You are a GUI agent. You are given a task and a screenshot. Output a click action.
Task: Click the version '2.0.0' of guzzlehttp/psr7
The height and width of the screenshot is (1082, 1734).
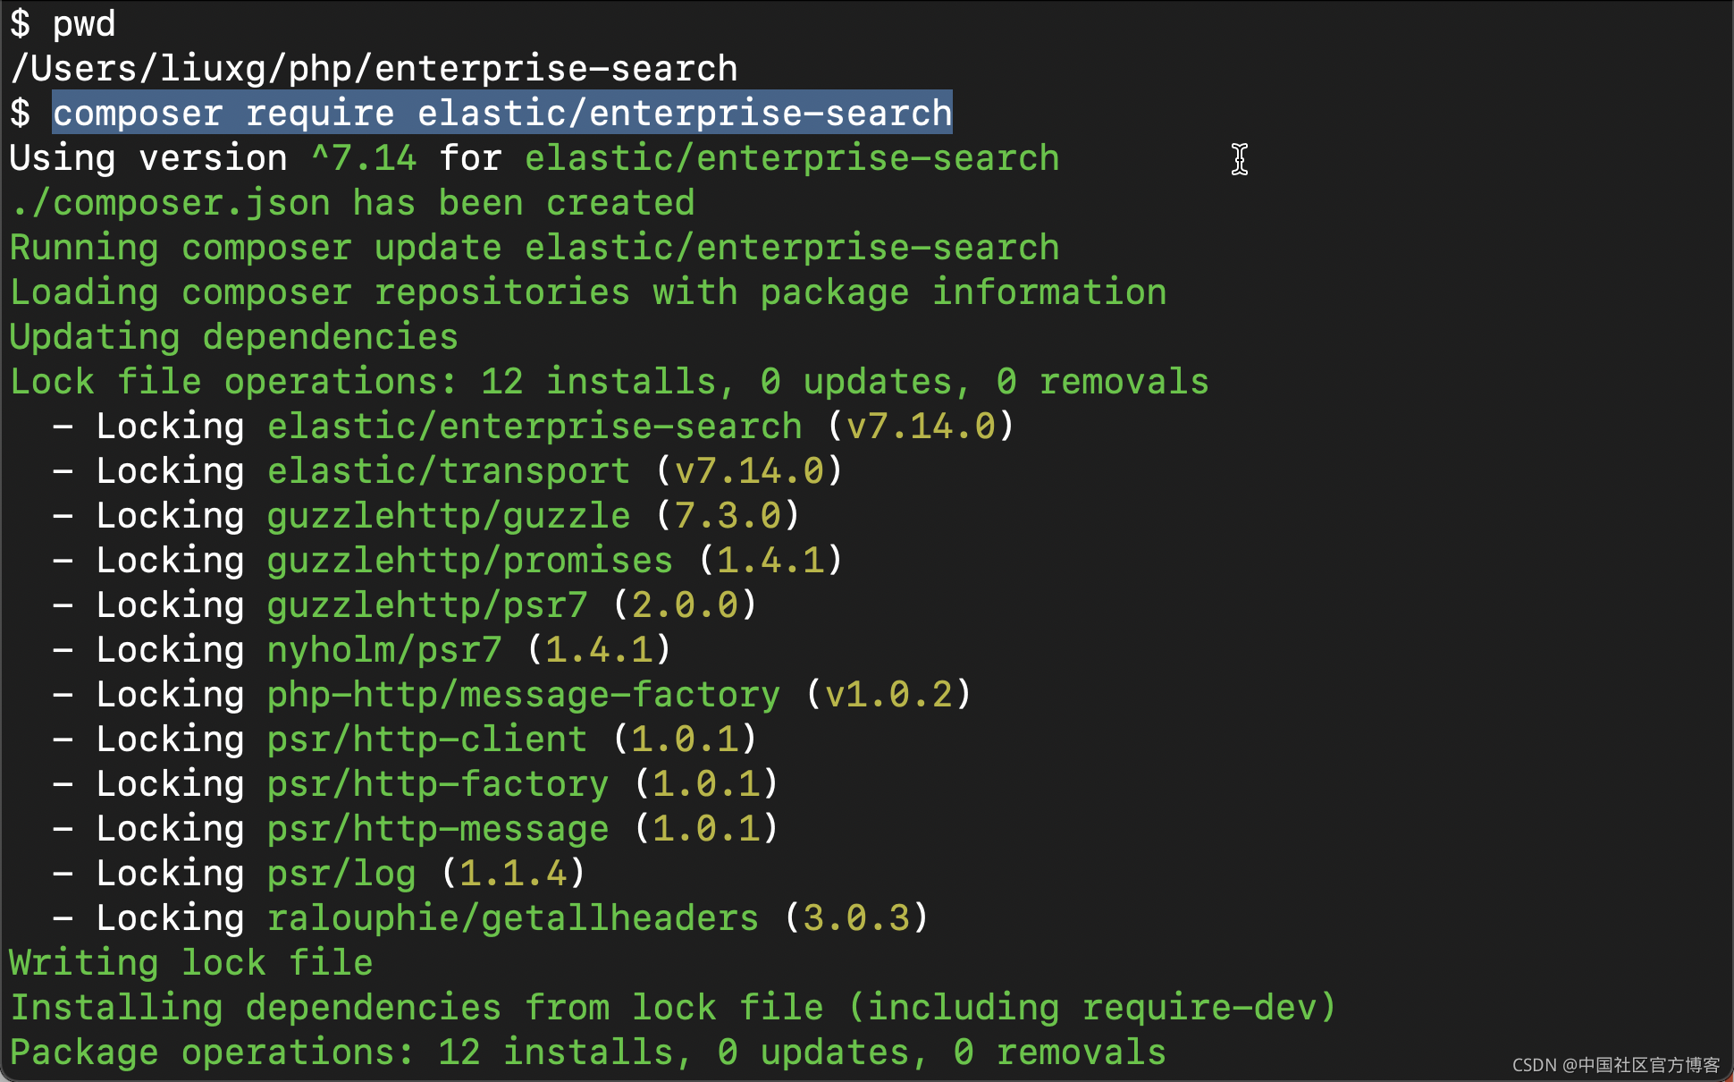coord(685,605)
